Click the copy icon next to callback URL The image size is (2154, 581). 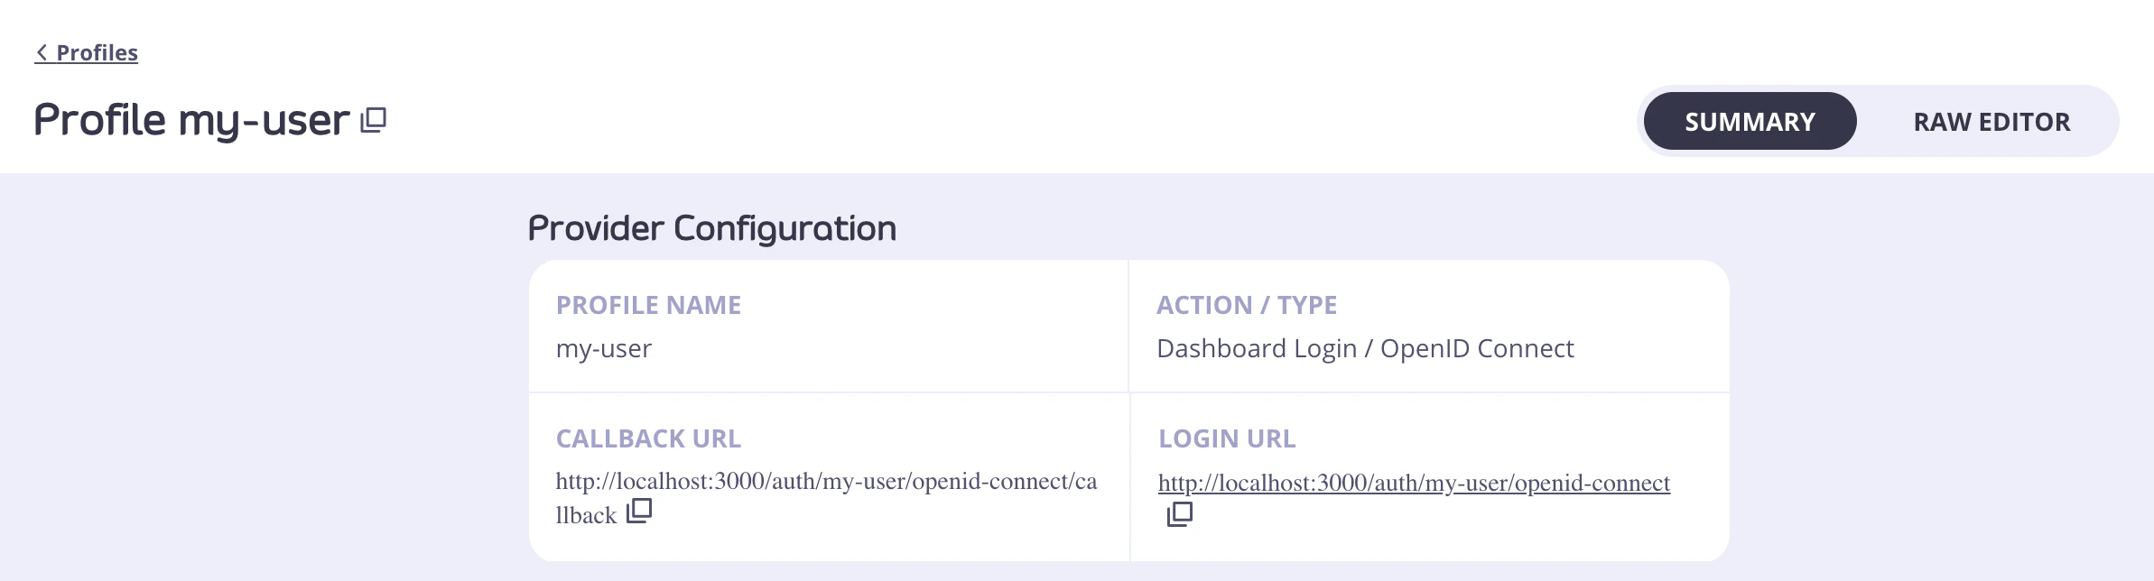(640, 512)
